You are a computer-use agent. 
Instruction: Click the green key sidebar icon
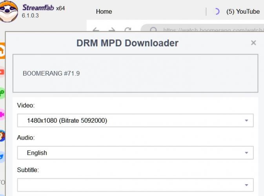[x=2, y=93]
